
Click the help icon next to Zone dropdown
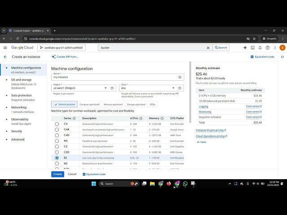(180, 88)
